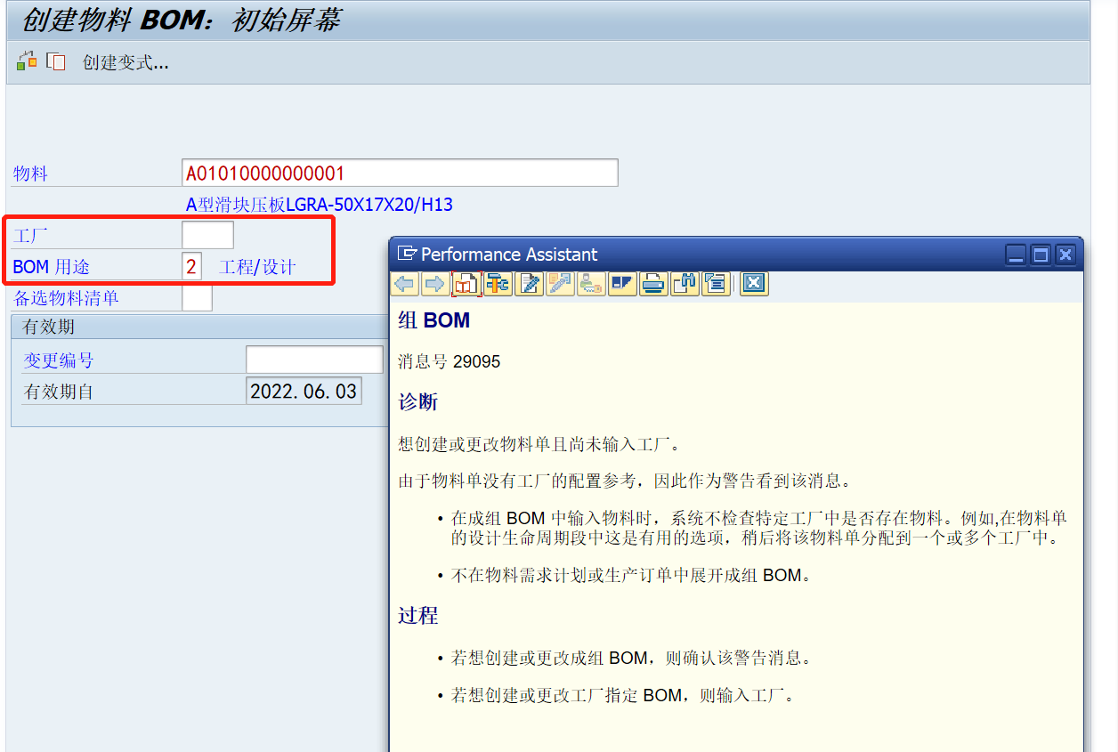Viewport: 1118px width, 752px height.
Task: Open the copy-from icon beside it
Action: [x=53, y=61]
